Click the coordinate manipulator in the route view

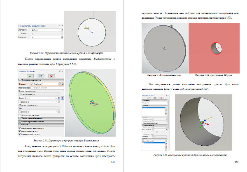[204, 123]
